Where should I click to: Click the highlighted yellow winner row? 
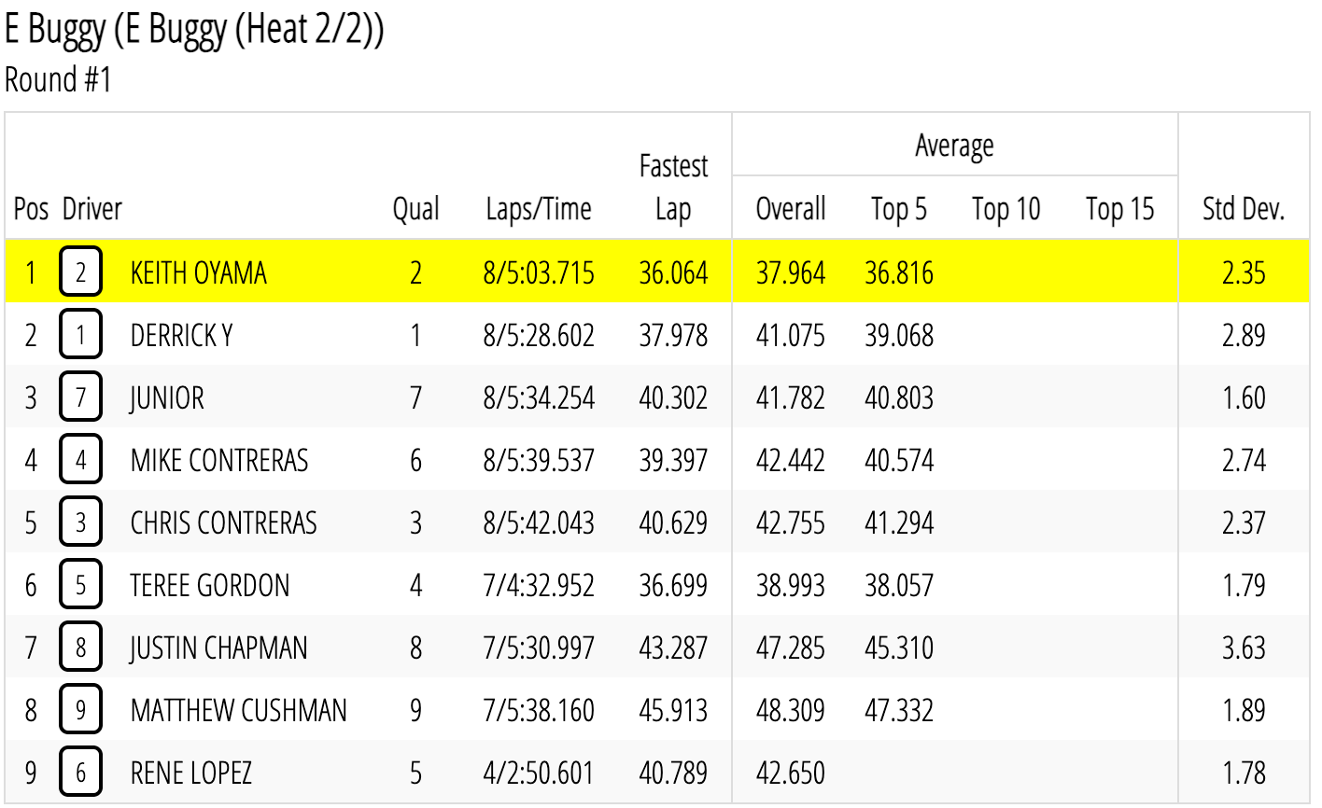click(657, 272)
